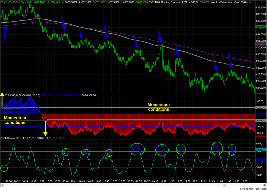Click the 11:08 time axis label
Image resolution: width=267 pixels, height=190 pixels.
(x=244, y=181)
